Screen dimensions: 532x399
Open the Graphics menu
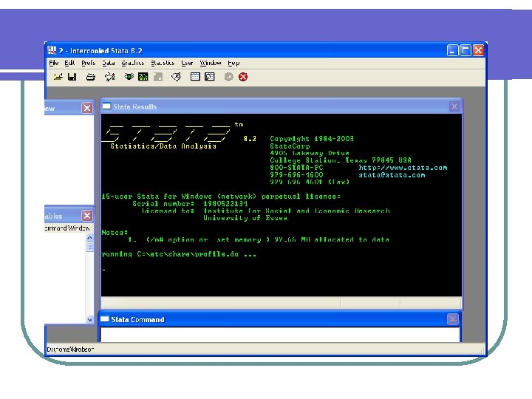tap(133, 63)
